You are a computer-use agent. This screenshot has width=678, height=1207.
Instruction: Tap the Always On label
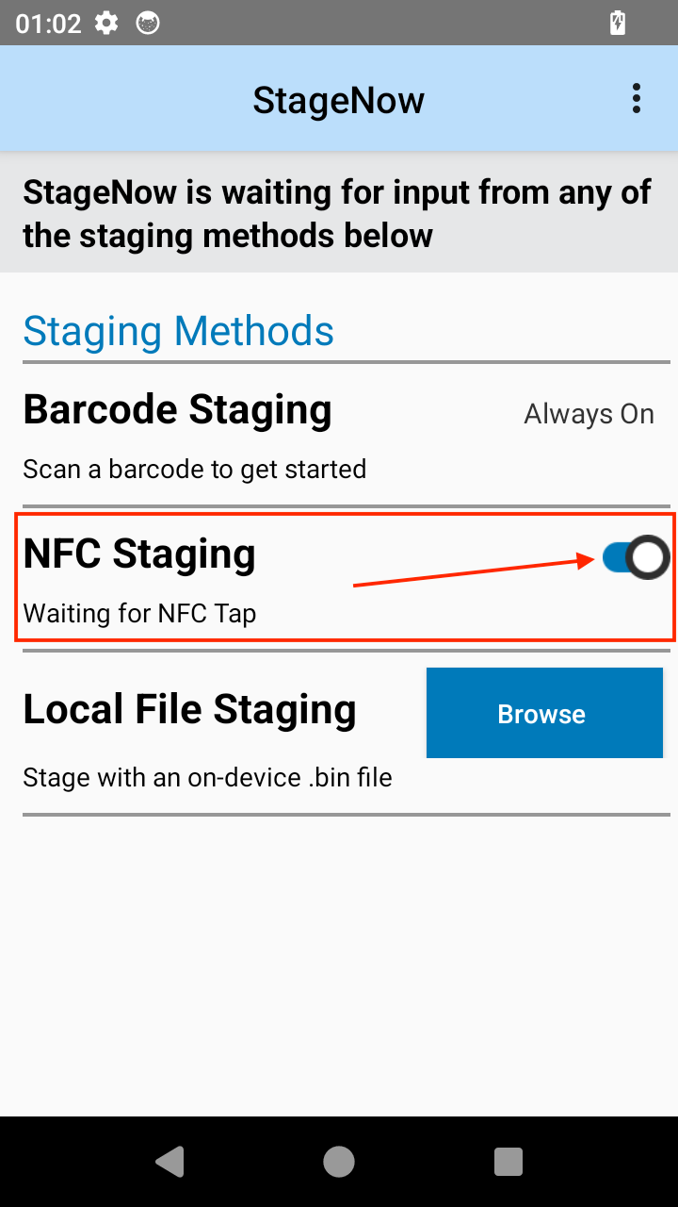[x=589, y=414]
